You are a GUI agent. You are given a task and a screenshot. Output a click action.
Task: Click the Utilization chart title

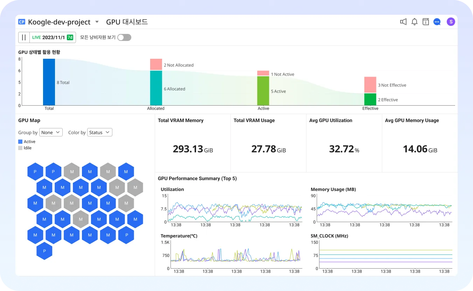coord(172,189)
